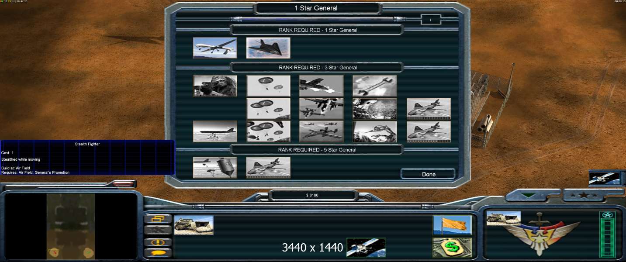This screenshot has width=626, height=262.
Task: Click the 'Stealthed while moving' tooltip line
Action: [x=20, y=159]
